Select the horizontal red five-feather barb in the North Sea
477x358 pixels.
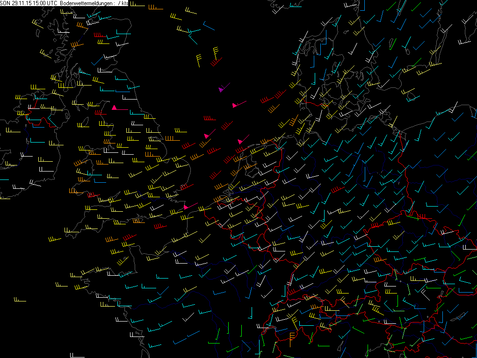point(210,118)
